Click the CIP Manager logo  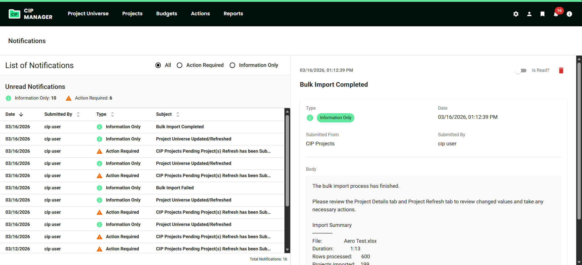coord(31,14)
